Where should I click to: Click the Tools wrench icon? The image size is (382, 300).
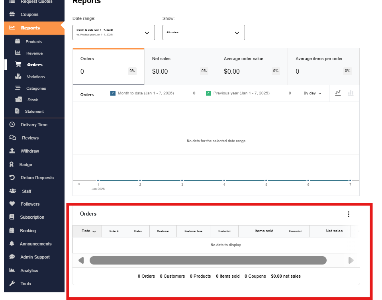[x=12, y=284]
